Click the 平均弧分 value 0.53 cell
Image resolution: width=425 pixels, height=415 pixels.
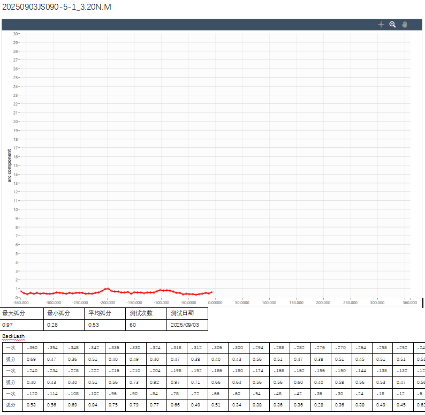pyautogui.click(x=105, y=325)
